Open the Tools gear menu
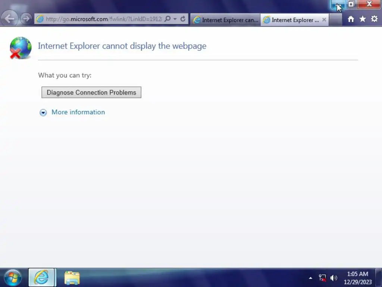 [374, 19]
